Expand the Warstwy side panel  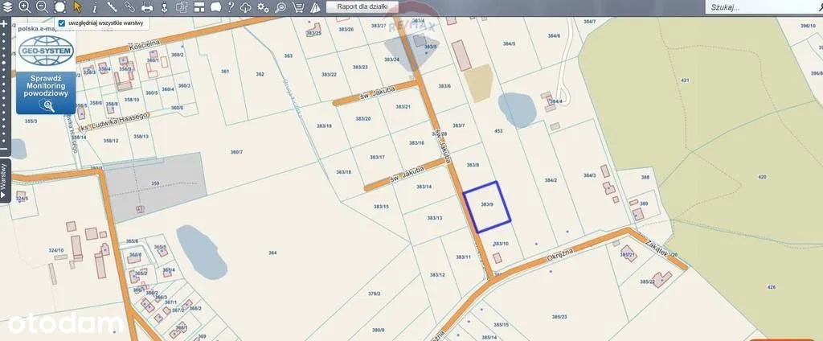pos(4,179)
